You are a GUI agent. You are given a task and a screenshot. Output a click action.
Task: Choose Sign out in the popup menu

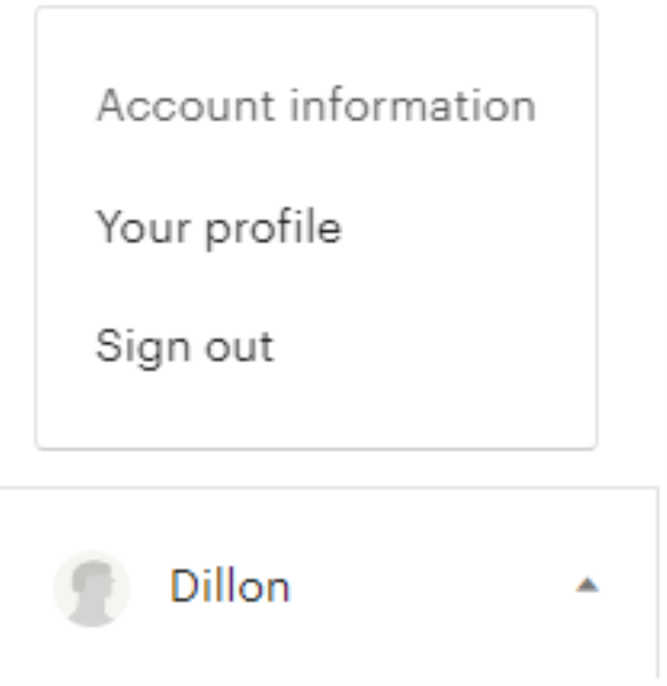click(185, 348)
